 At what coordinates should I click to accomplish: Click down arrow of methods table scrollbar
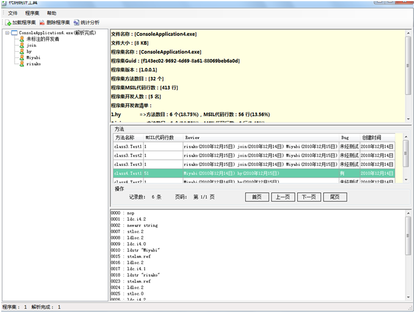pos(406,179)
